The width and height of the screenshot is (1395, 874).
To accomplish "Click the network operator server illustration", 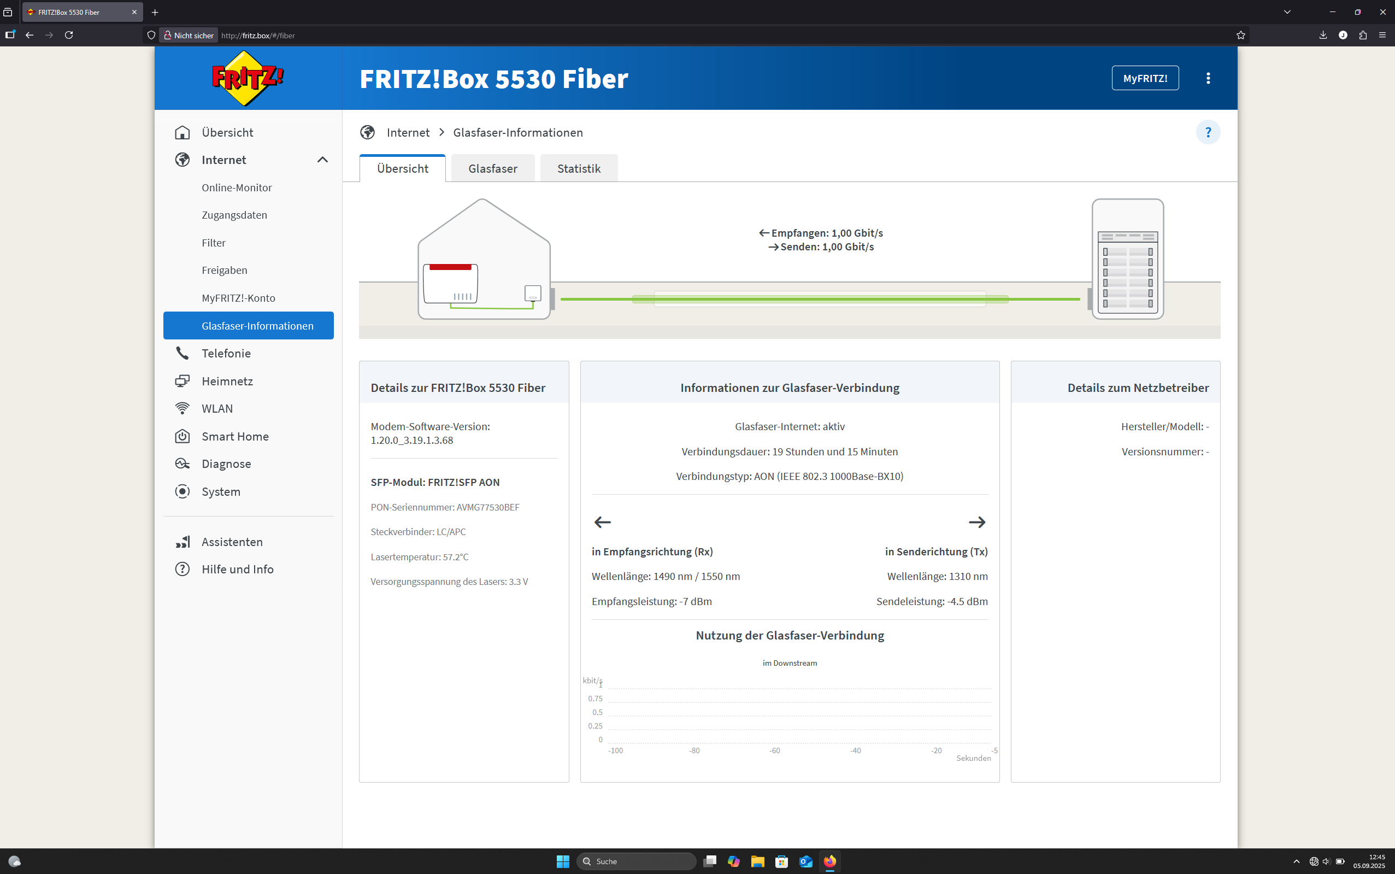I will pyautogui.click(x=1127, y=259).
